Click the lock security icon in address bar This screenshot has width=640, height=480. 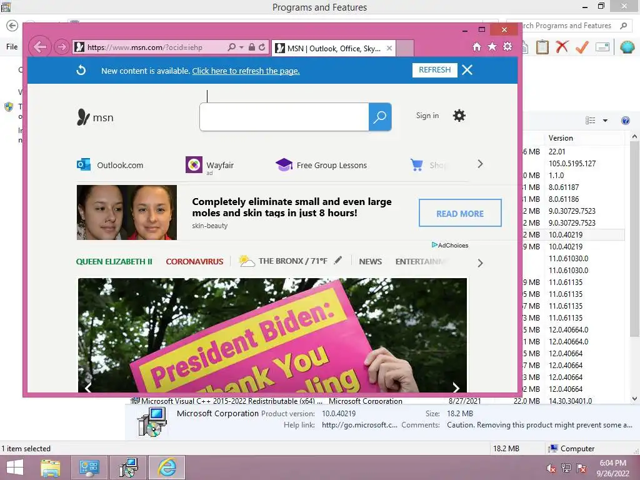(251, 47)
